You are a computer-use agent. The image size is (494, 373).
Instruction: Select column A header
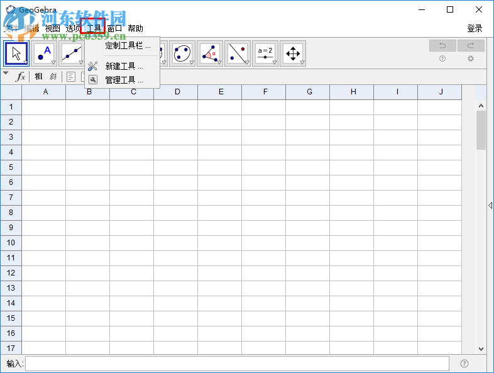(x=44, y=92)
